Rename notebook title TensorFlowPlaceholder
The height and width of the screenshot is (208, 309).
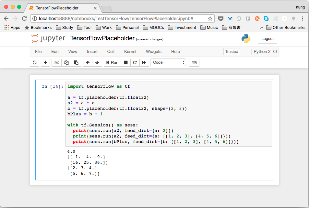tap(102, 38)
